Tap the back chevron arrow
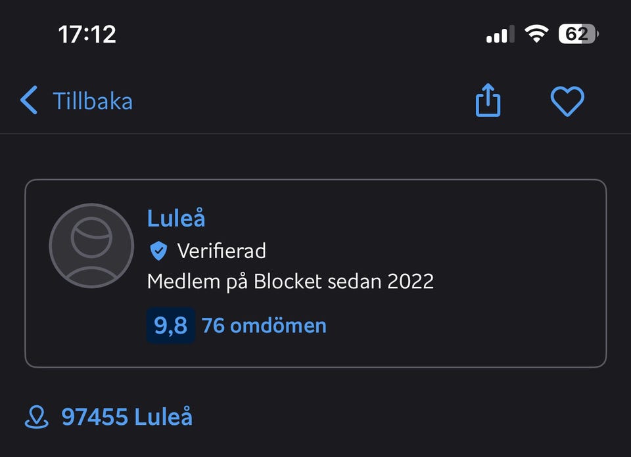This screenshot has height=457, width=631. pyautogui.click(x=29, y=101)
